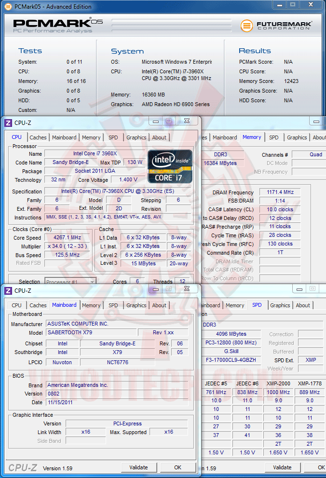326x478 pixels.
Task: Click the Bus Speed 125.5 MHz value
Action: point(68,255)
